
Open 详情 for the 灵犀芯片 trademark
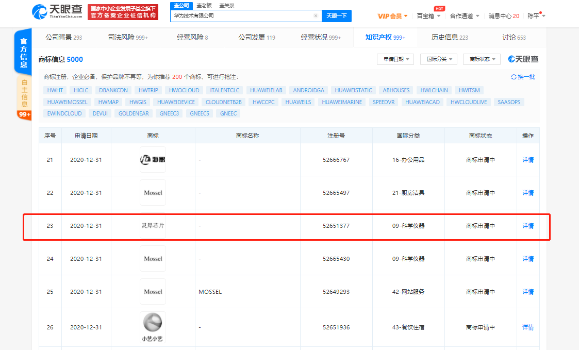coord(527,225)
